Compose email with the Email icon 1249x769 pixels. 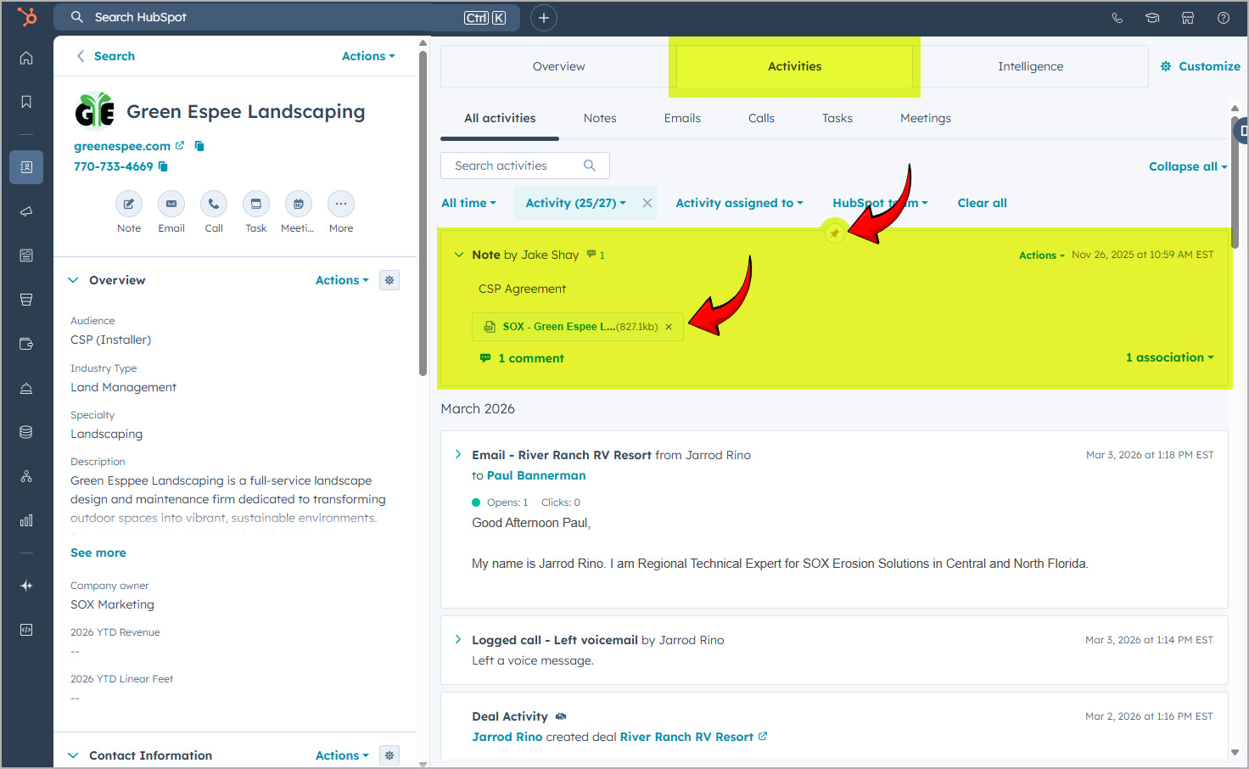click(x=171, y=204)
